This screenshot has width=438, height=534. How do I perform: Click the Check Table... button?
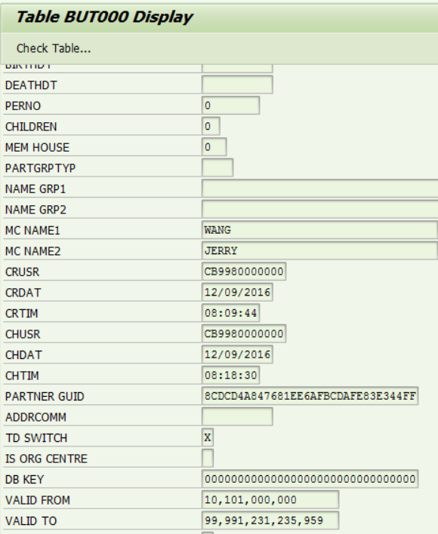click(x=54, y=48)
